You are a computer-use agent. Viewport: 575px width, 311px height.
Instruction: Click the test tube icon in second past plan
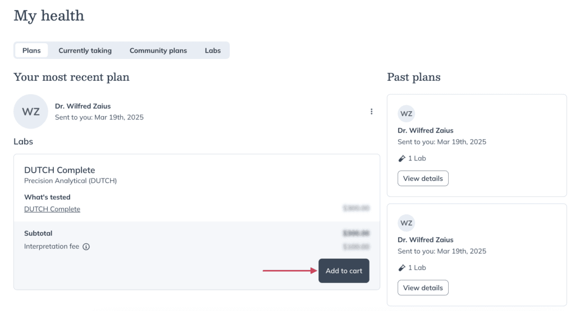click(x=401, y=268)
